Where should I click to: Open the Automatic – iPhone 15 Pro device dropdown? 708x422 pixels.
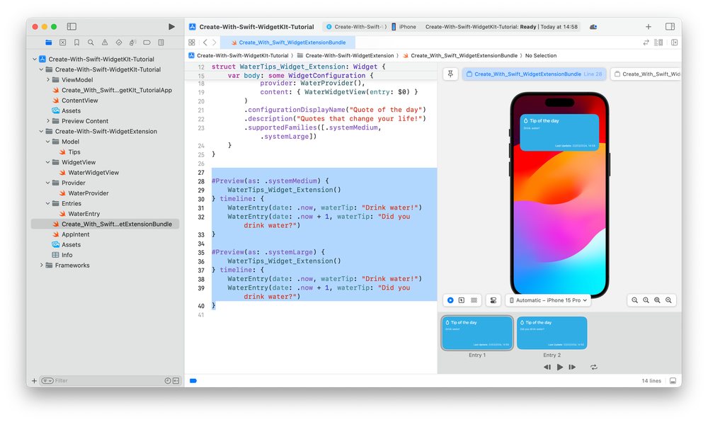[x=549, y=300]
